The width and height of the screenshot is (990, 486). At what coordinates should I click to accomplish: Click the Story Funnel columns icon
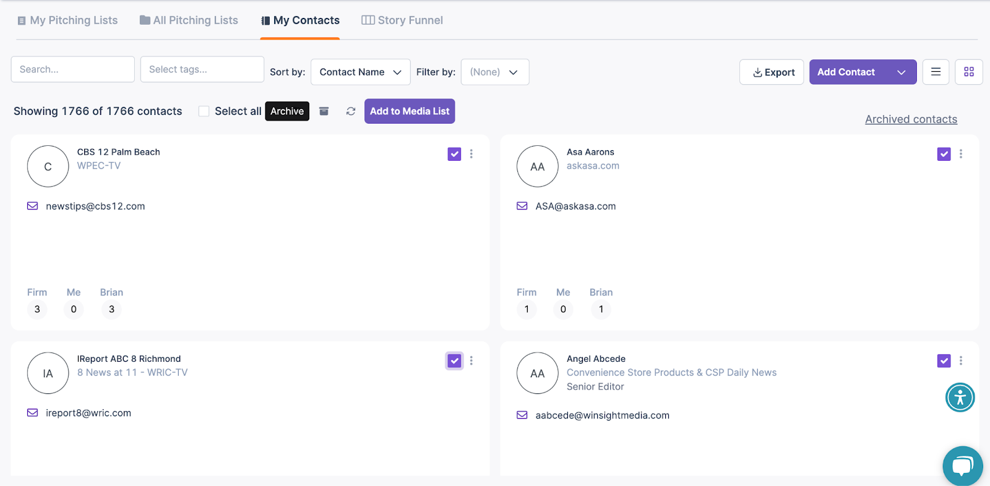pyautogui.click(x=368, y=20)
